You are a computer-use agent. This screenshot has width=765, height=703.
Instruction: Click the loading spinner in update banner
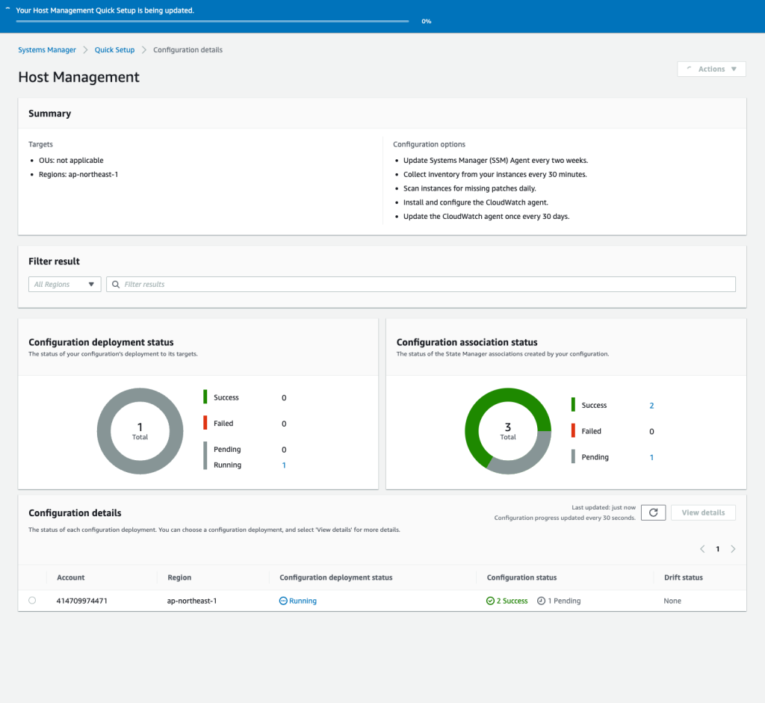[7, 10]
